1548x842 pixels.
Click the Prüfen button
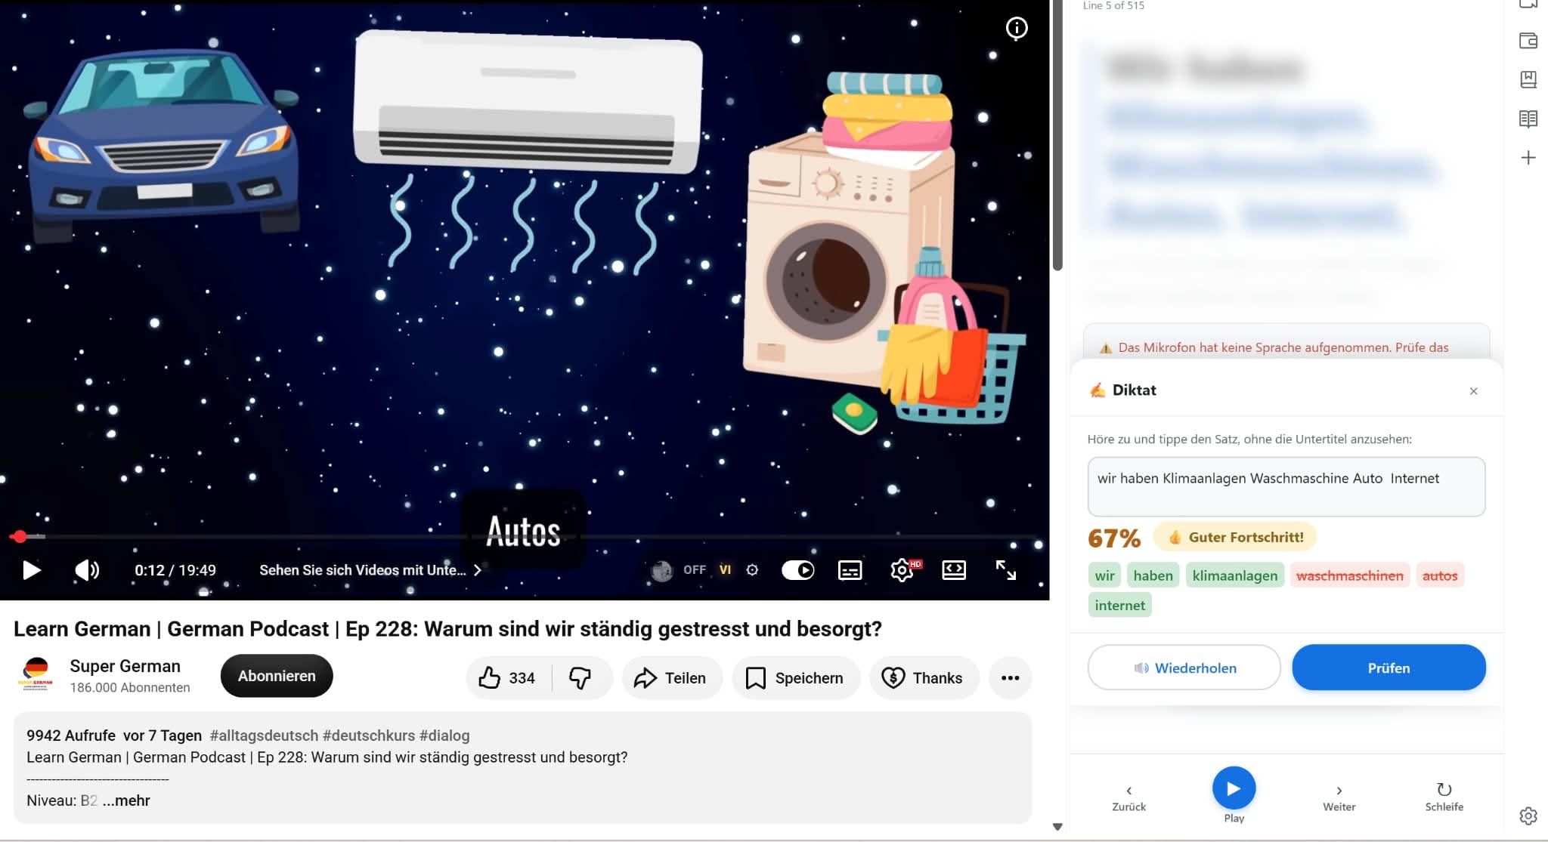pos(1389,668)
